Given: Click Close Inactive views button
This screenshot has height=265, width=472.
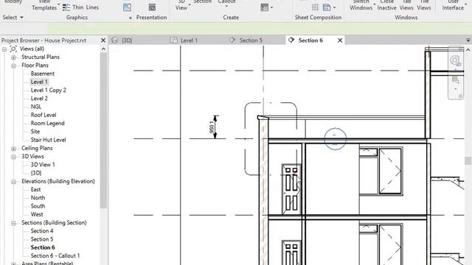Looking at the screenshot, I should point(386,5).
